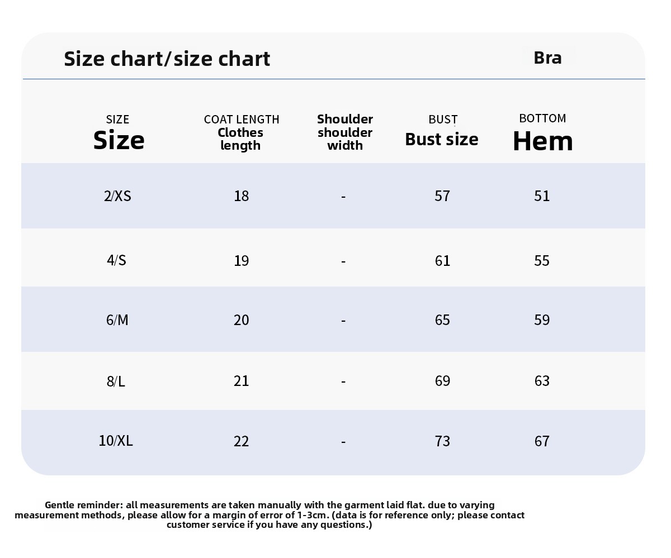Click the hem value 67
Image resolution: width=671 pixels, height=558 pixels.
pyautogui.click(x=542, y=441)
